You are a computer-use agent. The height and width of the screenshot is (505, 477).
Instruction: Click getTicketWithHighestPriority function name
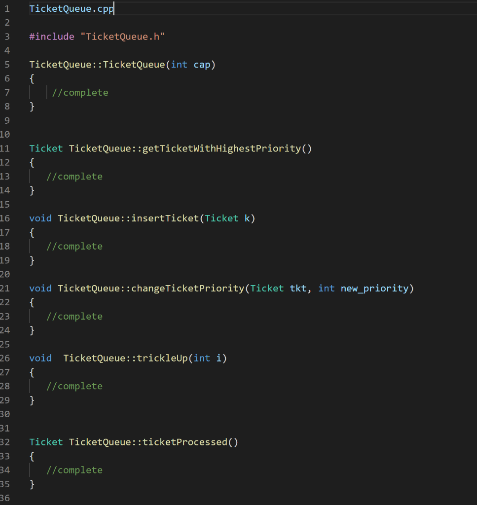(221, 148)
